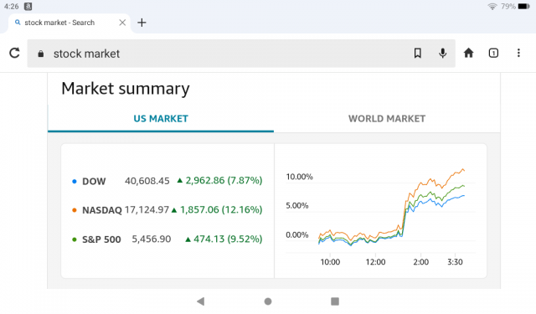536x314 pixels.
Task: Tap the Android home circle button
Action: [268, 301]
